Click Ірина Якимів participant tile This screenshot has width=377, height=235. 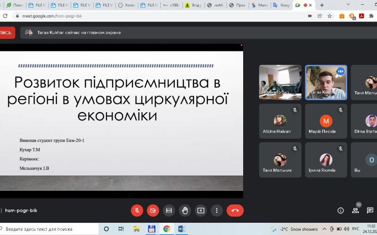326,160
